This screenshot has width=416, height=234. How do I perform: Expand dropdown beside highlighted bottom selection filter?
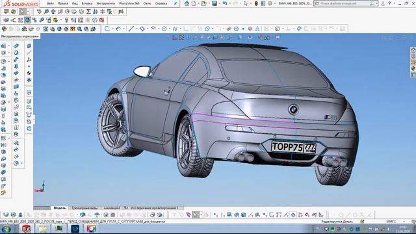(x=201, y=214)
